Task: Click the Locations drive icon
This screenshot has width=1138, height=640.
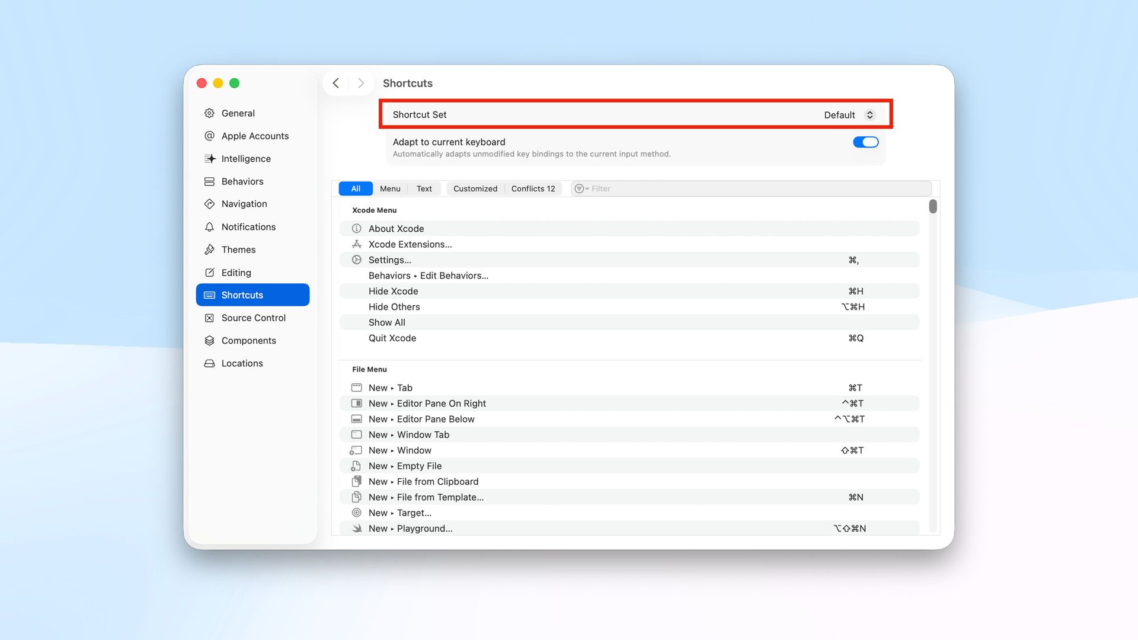Action: tap(209, 363)
